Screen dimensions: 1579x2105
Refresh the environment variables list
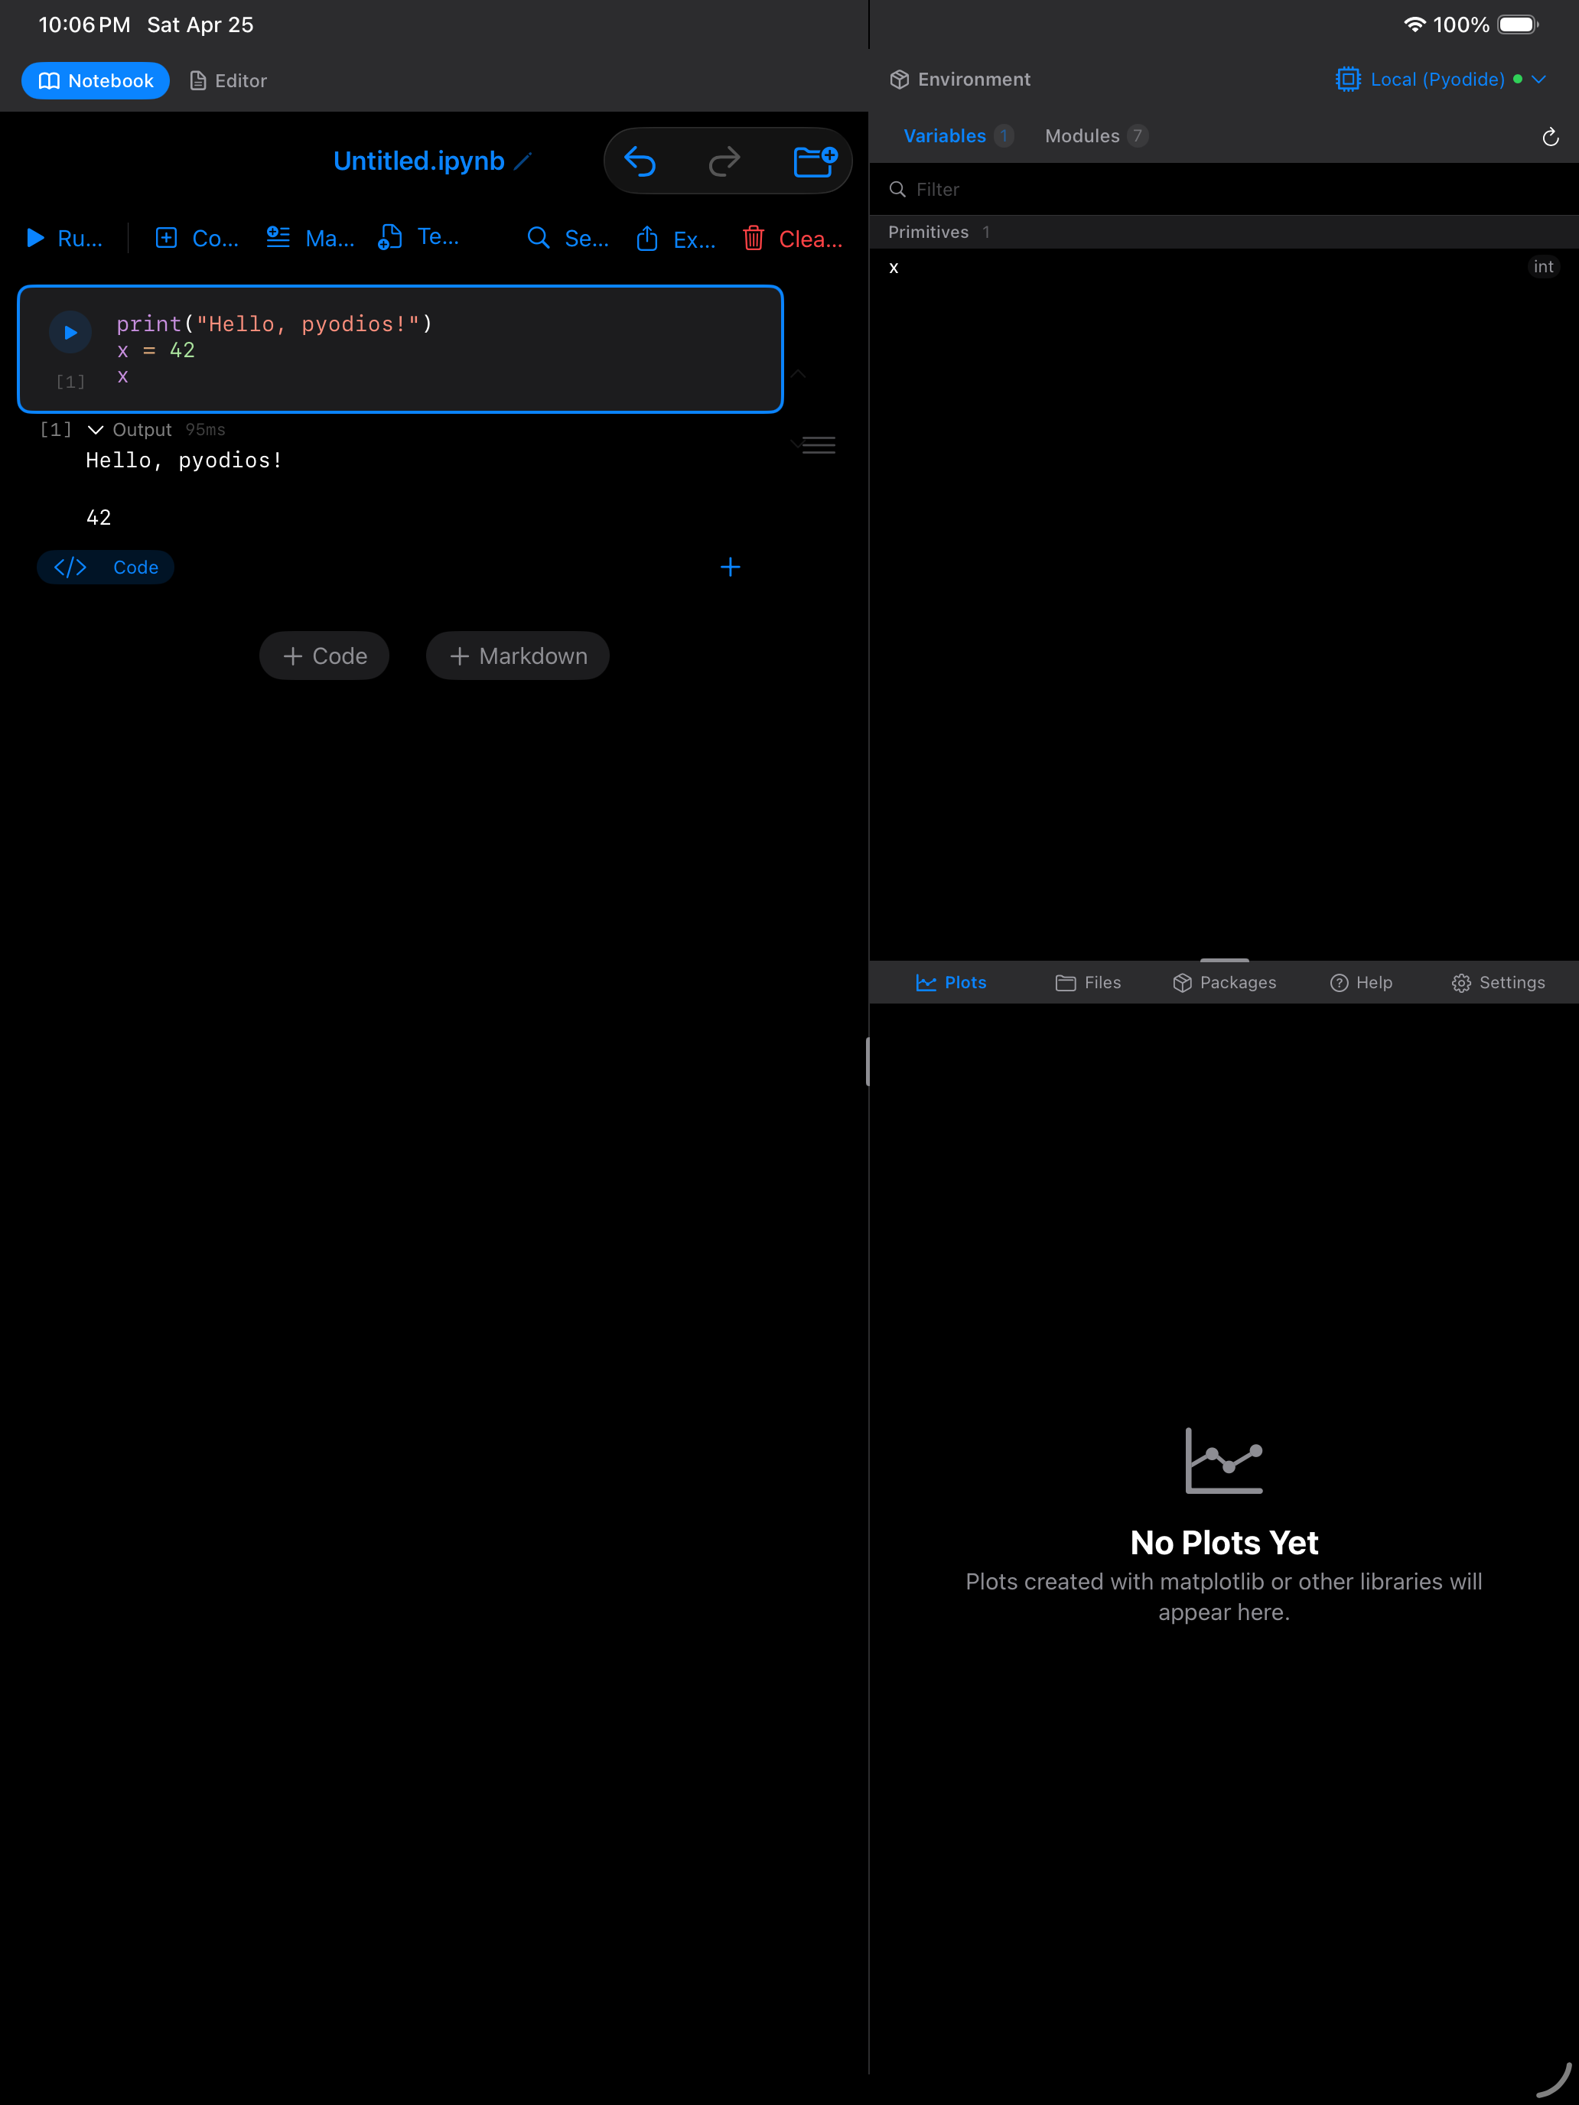click(x=1551, y=137)
